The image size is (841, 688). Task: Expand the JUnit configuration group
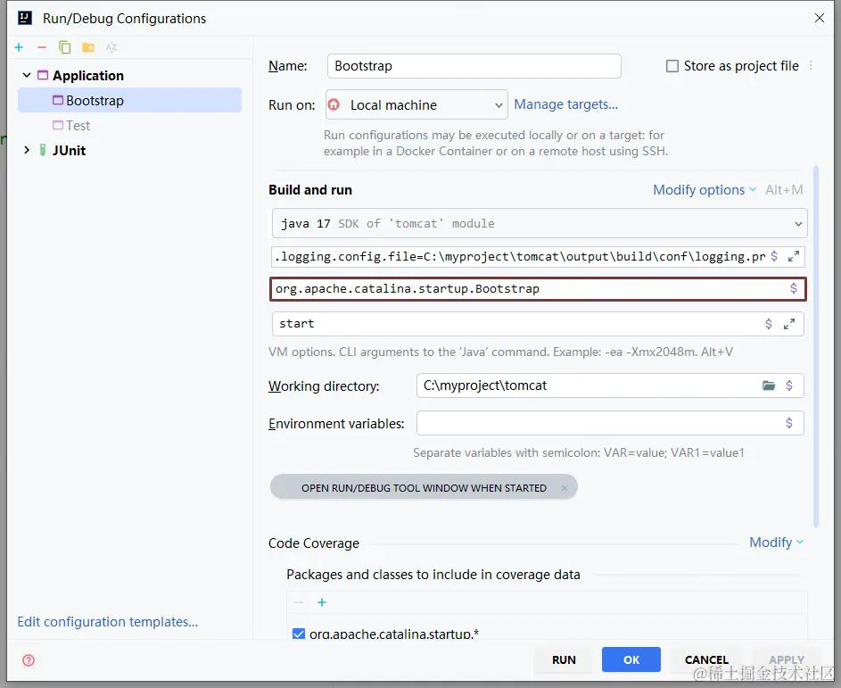(27, 150)
